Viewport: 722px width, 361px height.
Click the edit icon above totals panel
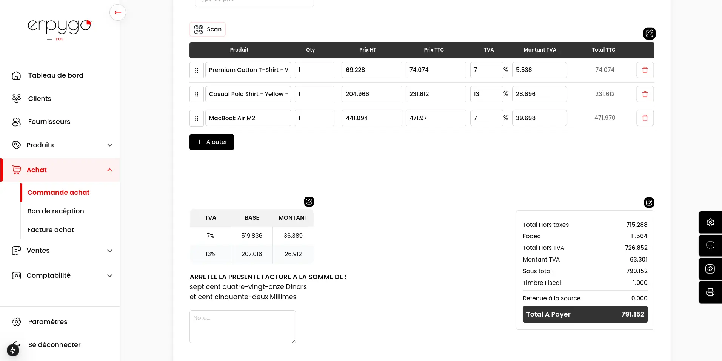[649, 203]
